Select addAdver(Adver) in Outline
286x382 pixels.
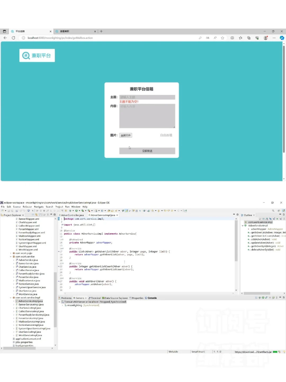[262, 239]
